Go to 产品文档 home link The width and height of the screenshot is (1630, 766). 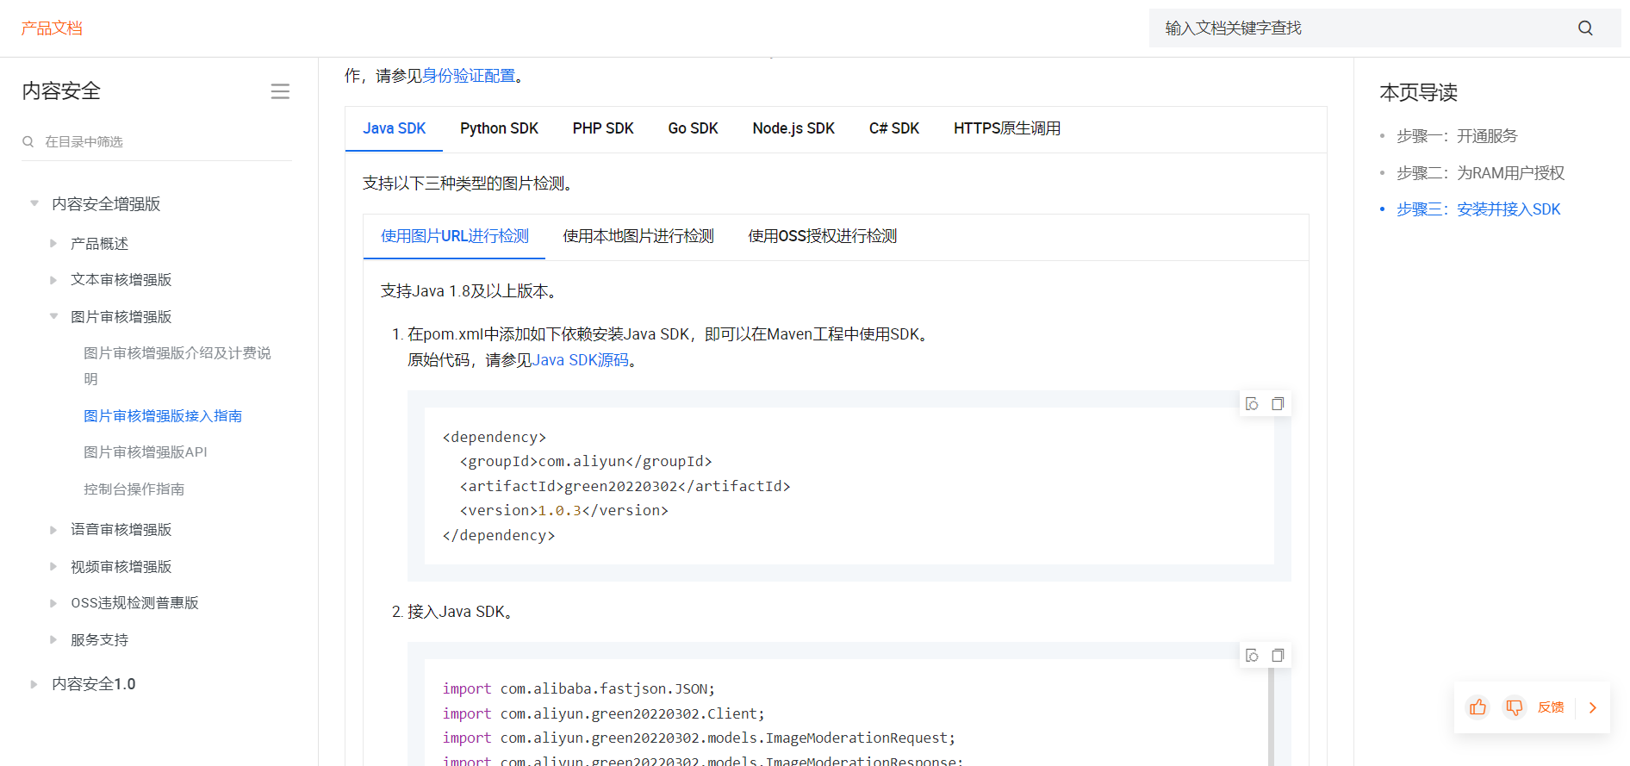point(52,28)
